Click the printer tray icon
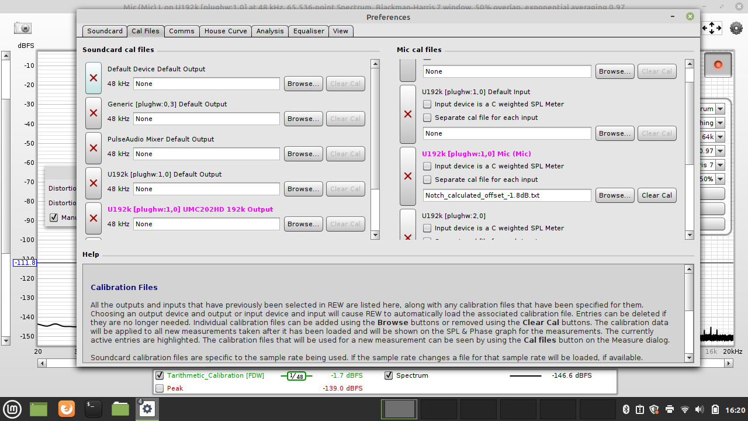The width and height of the screenshot is (748, 421). pos(670,409)
